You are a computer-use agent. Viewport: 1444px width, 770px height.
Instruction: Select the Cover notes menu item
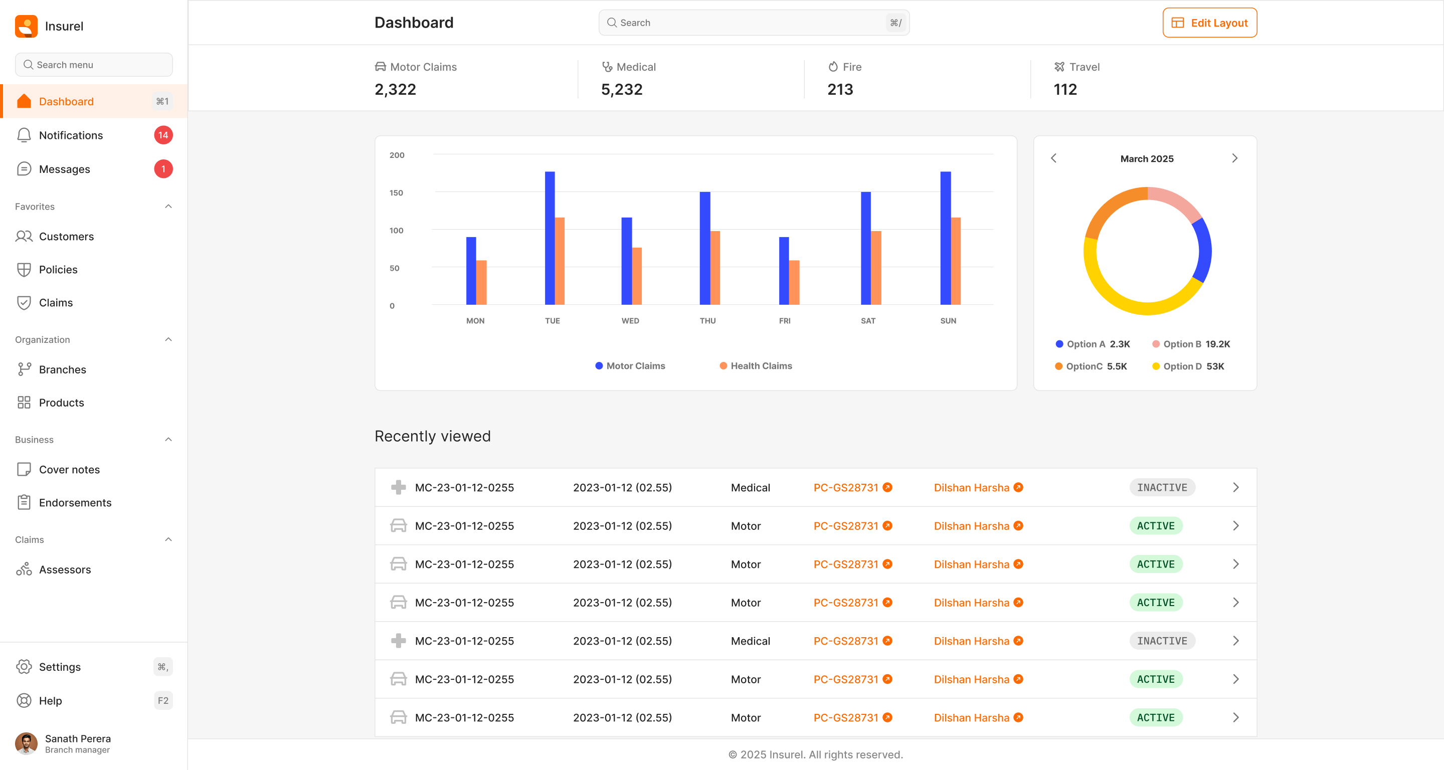tap(69, 470)
